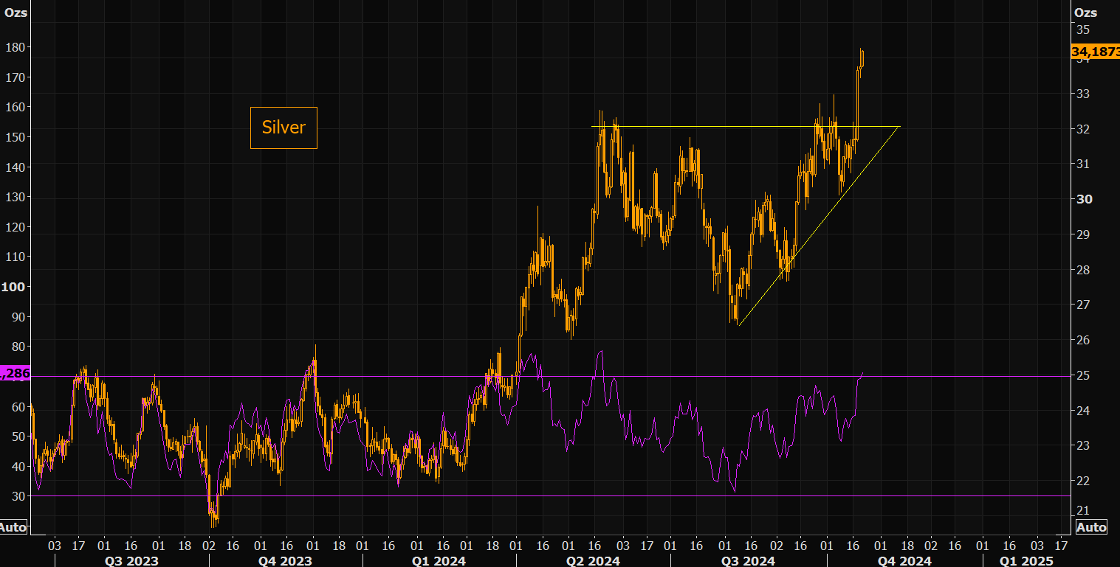The image size is (1120, 567).
Task: Select the Q4 2024 period on time axis
Action: (x=904, y=561)
